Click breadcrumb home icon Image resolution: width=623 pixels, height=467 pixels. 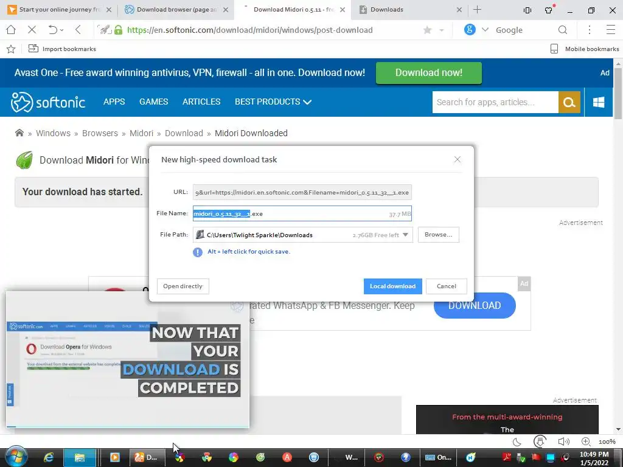point(19,133)
